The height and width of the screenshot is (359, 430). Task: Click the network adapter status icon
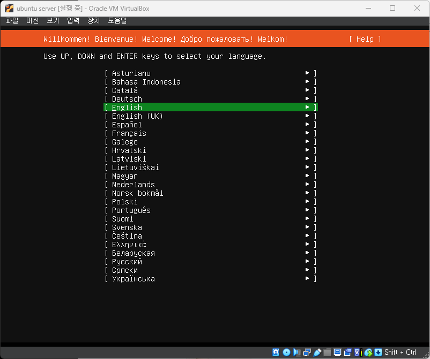pos(307,352)
